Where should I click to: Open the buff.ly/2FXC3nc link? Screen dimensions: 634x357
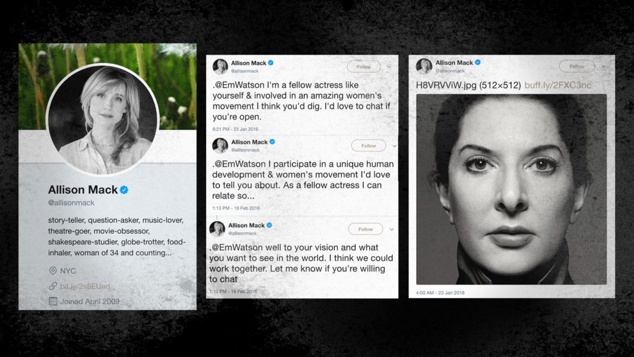557,86
